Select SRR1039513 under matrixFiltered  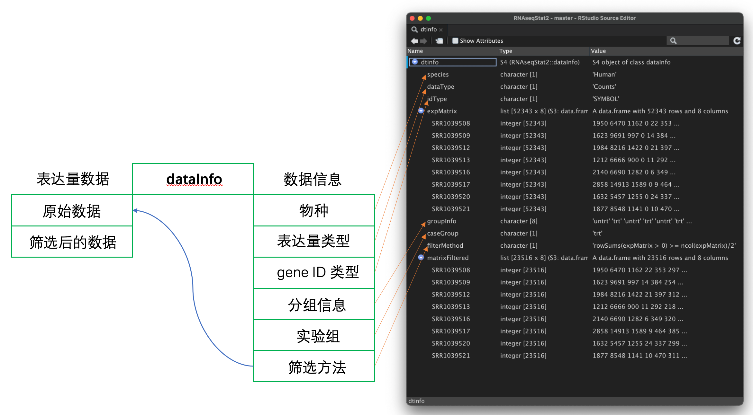(x=451, y=306)
